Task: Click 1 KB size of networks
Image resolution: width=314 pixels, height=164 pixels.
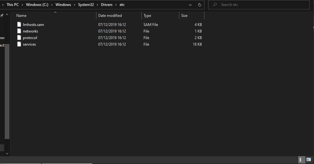Action: click(198, 31)
